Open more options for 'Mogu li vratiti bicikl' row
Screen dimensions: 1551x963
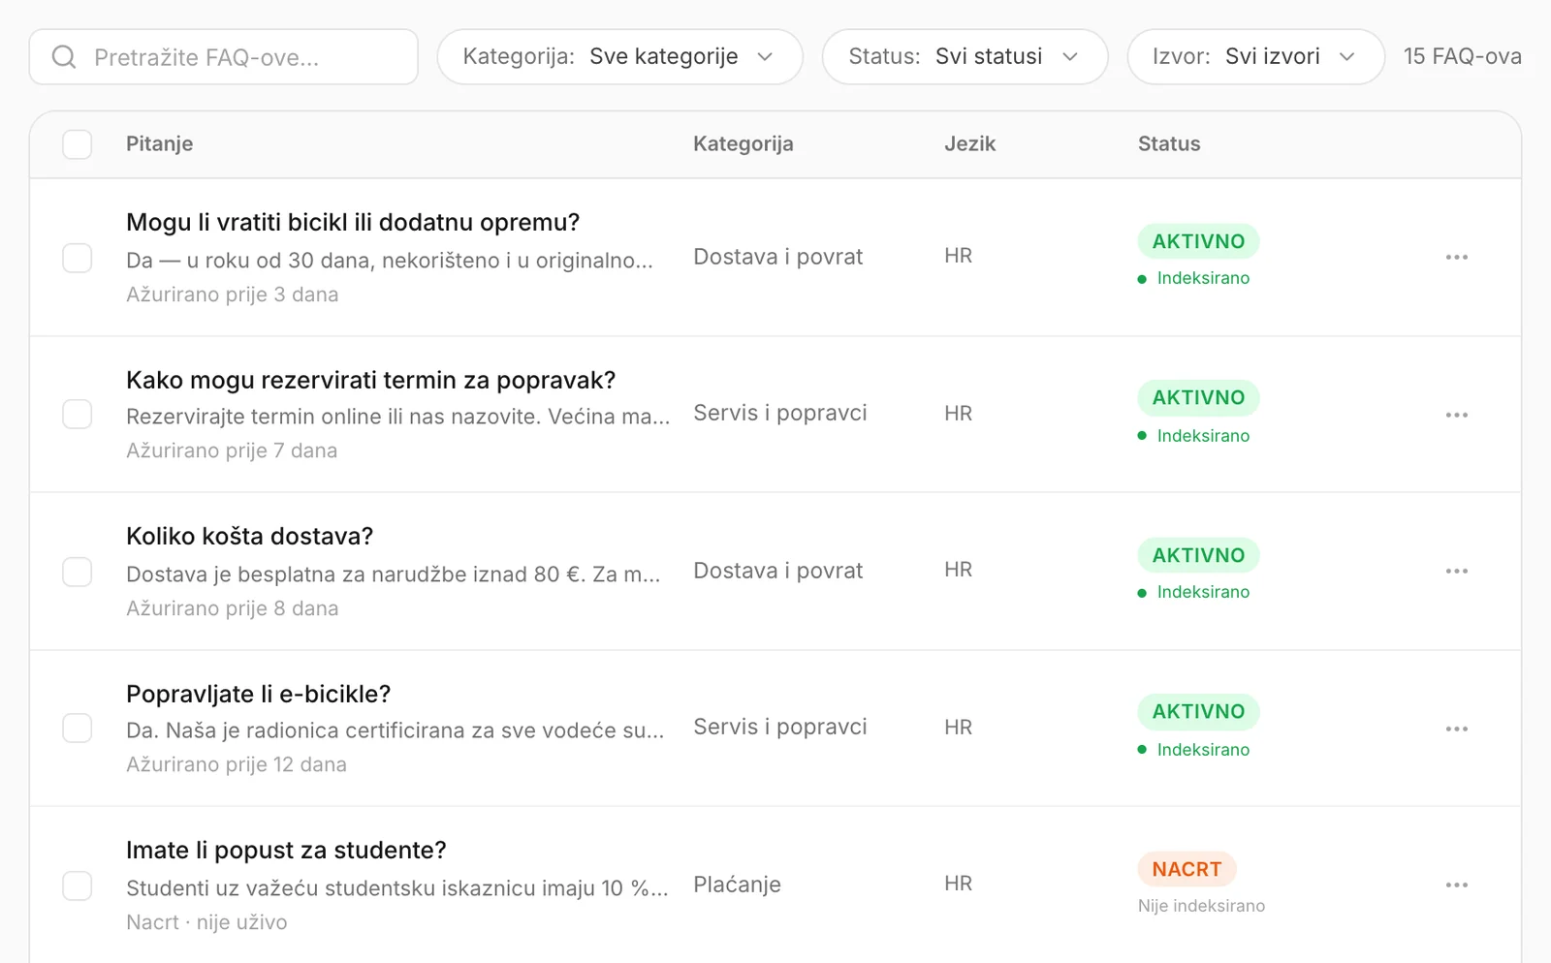pos(1456,257)
